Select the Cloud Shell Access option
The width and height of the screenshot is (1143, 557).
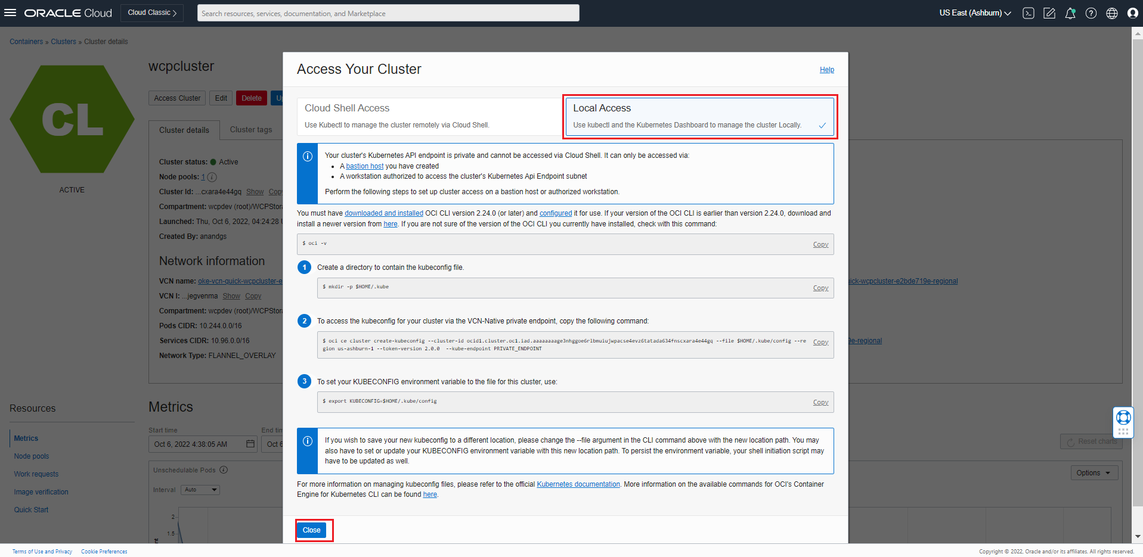429,116
